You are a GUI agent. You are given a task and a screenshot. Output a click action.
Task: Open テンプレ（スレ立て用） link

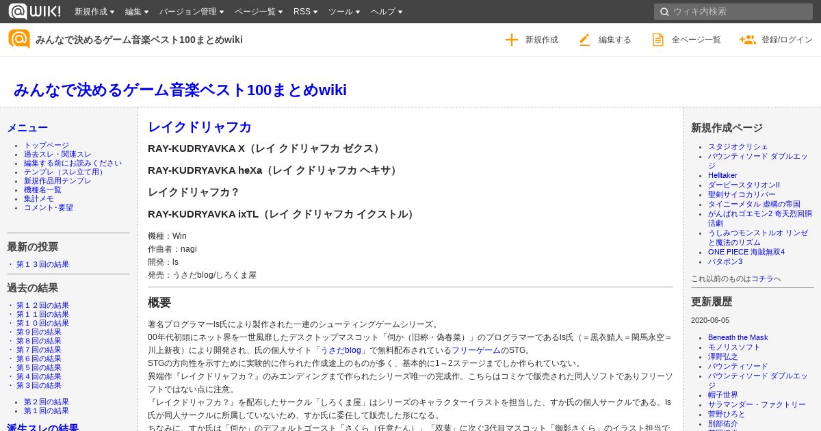tap(66, 172)
